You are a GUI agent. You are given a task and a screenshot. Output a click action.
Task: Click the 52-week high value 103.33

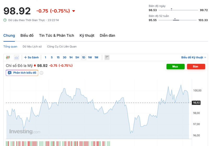[203, 20]
